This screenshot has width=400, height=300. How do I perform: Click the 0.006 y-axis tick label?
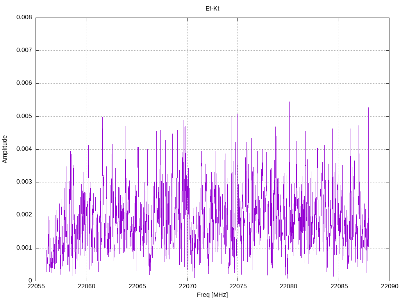point(24,83)
